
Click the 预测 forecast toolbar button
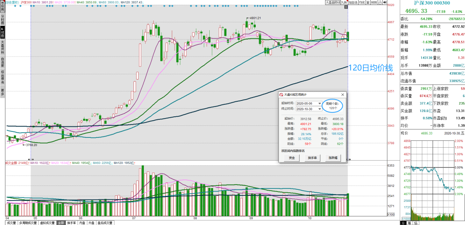click(374, 3)
